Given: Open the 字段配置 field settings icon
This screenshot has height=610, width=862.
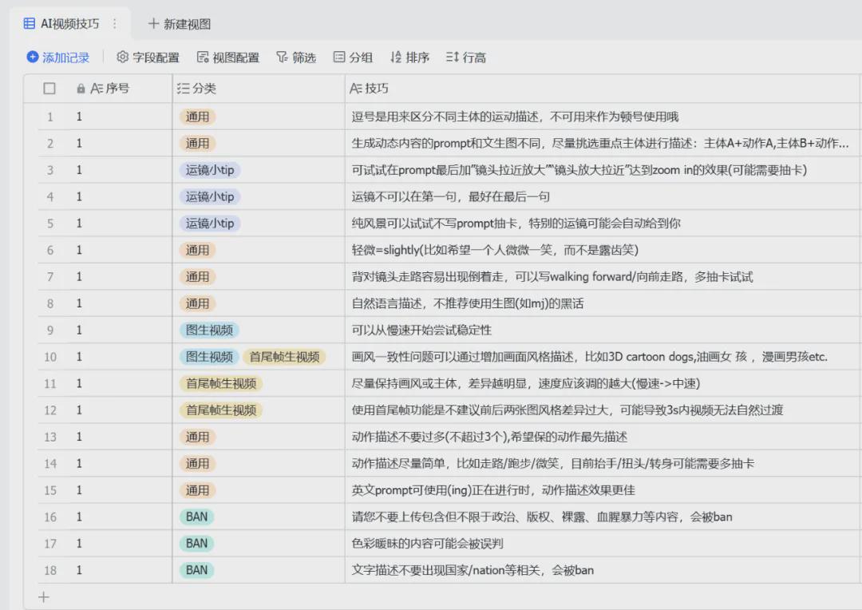Looking at the screenshot, I should pos(123,57).
